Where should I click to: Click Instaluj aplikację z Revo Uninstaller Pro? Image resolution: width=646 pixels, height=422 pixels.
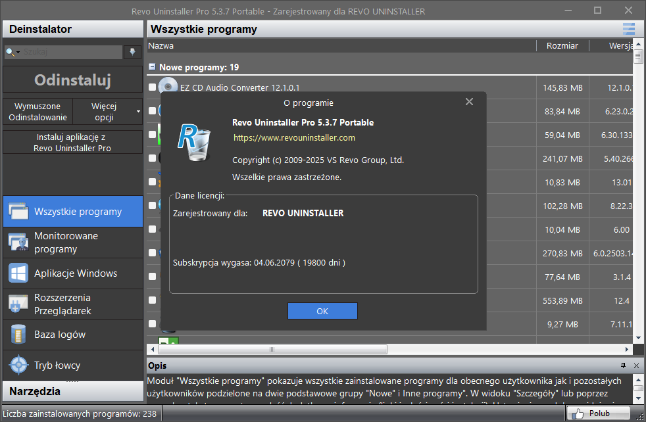(72, 143)
